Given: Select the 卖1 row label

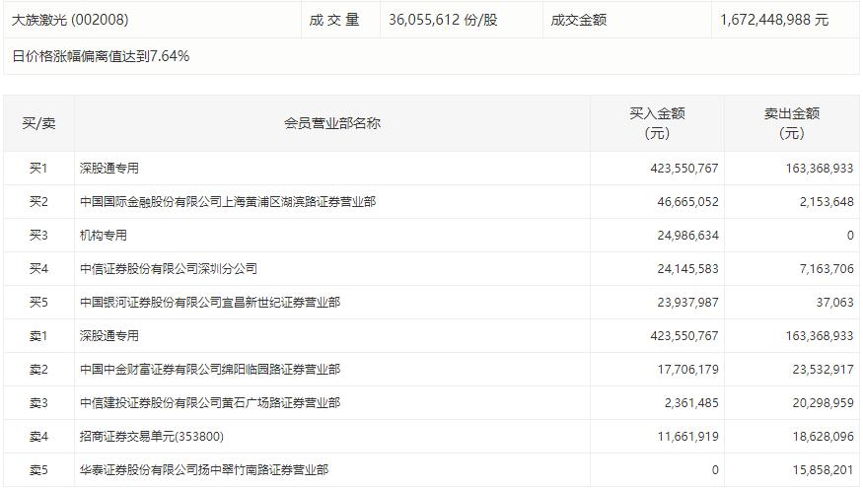Looking at the screenshot, I should [x=38, y=336].
